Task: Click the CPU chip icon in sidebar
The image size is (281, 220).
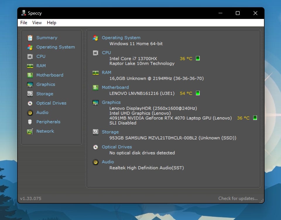Action: (30, 56)
